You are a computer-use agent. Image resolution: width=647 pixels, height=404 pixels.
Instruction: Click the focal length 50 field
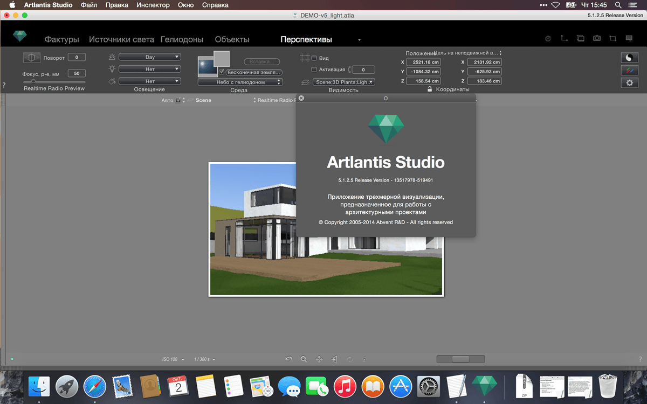point(77,73)
